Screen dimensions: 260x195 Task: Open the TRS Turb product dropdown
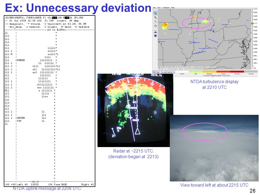[164, 72]
